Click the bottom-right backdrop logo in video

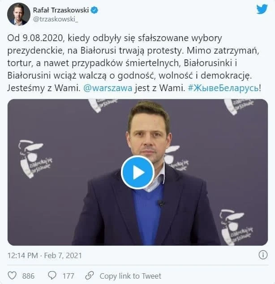pos(236,227)
